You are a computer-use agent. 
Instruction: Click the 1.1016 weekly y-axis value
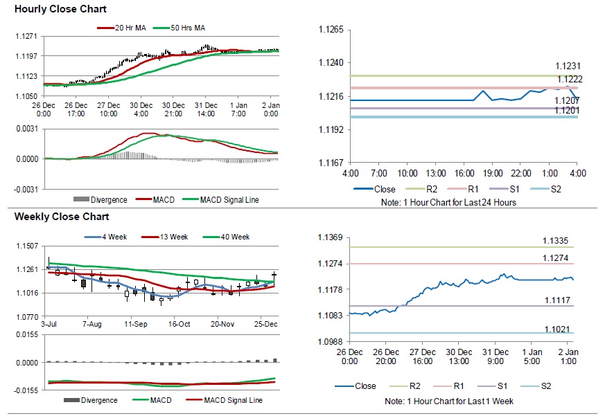coord(28,293)
